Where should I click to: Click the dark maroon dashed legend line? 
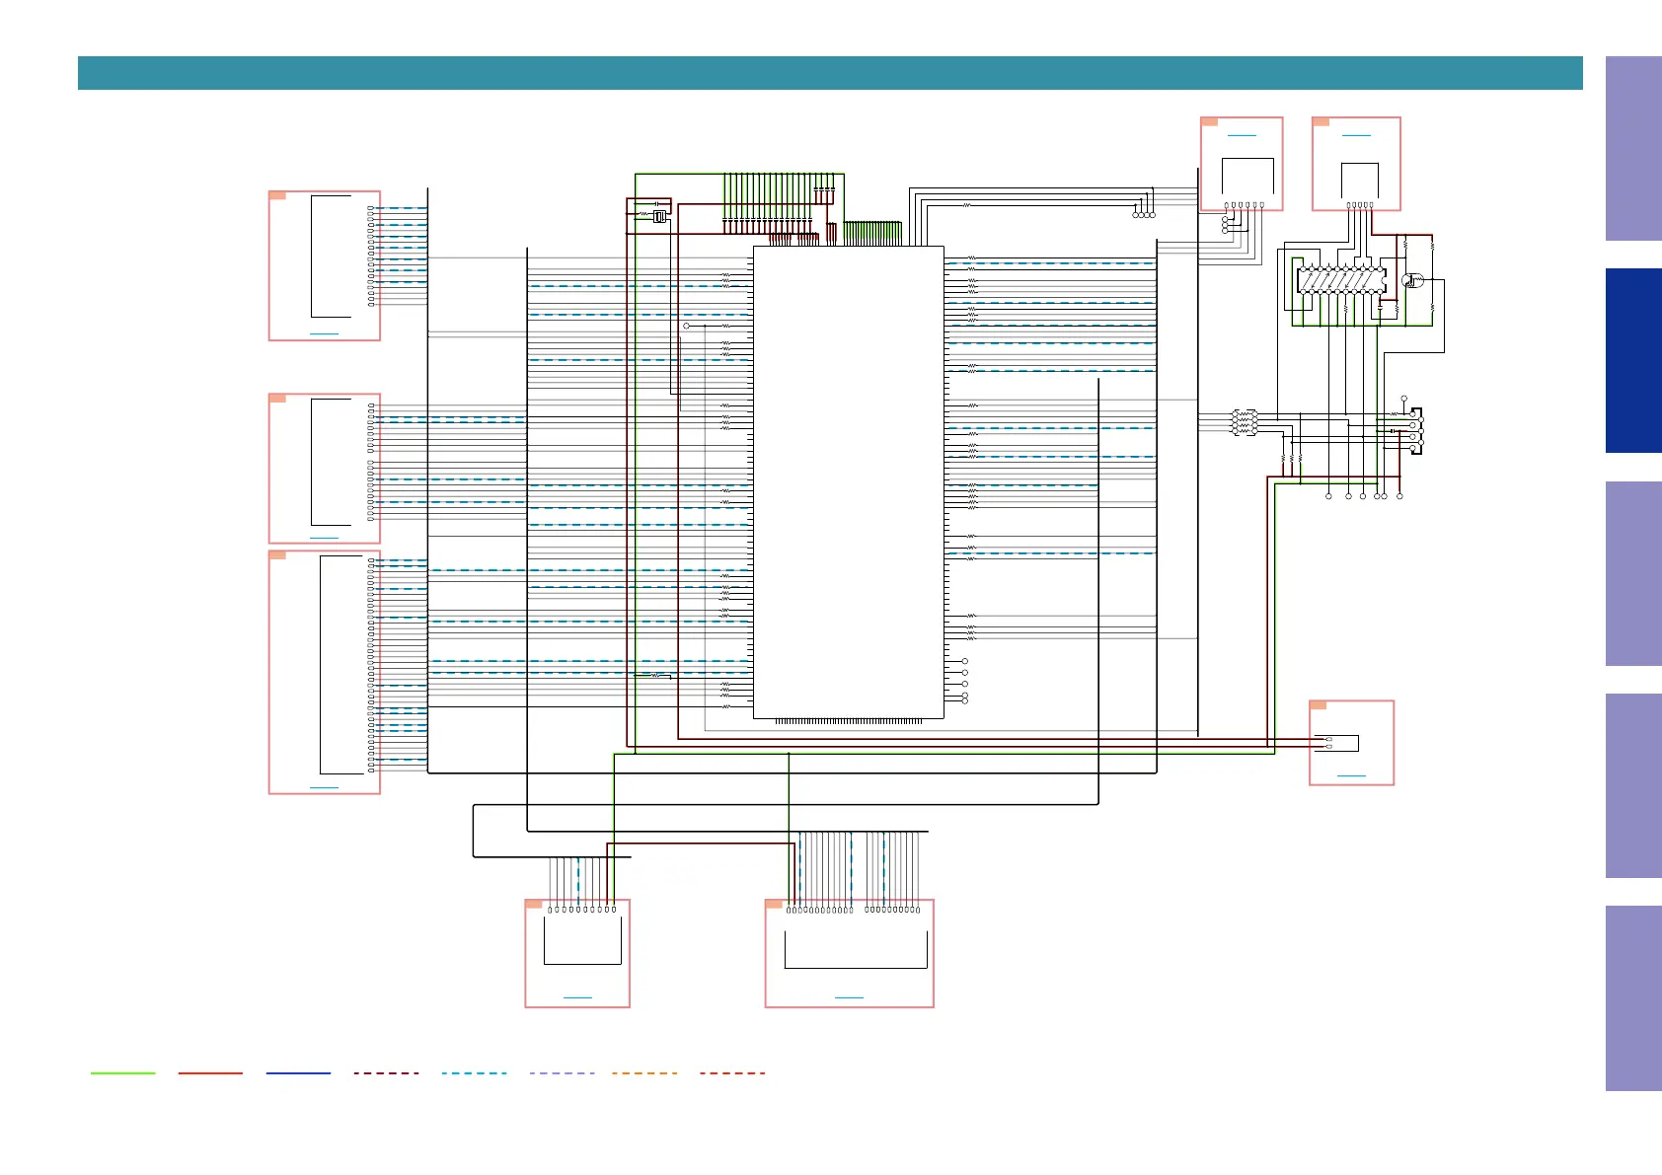pos(386,1073)
